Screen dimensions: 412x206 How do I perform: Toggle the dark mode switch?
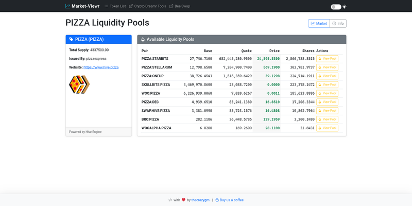pyautogui.click(x=336, y=7)
